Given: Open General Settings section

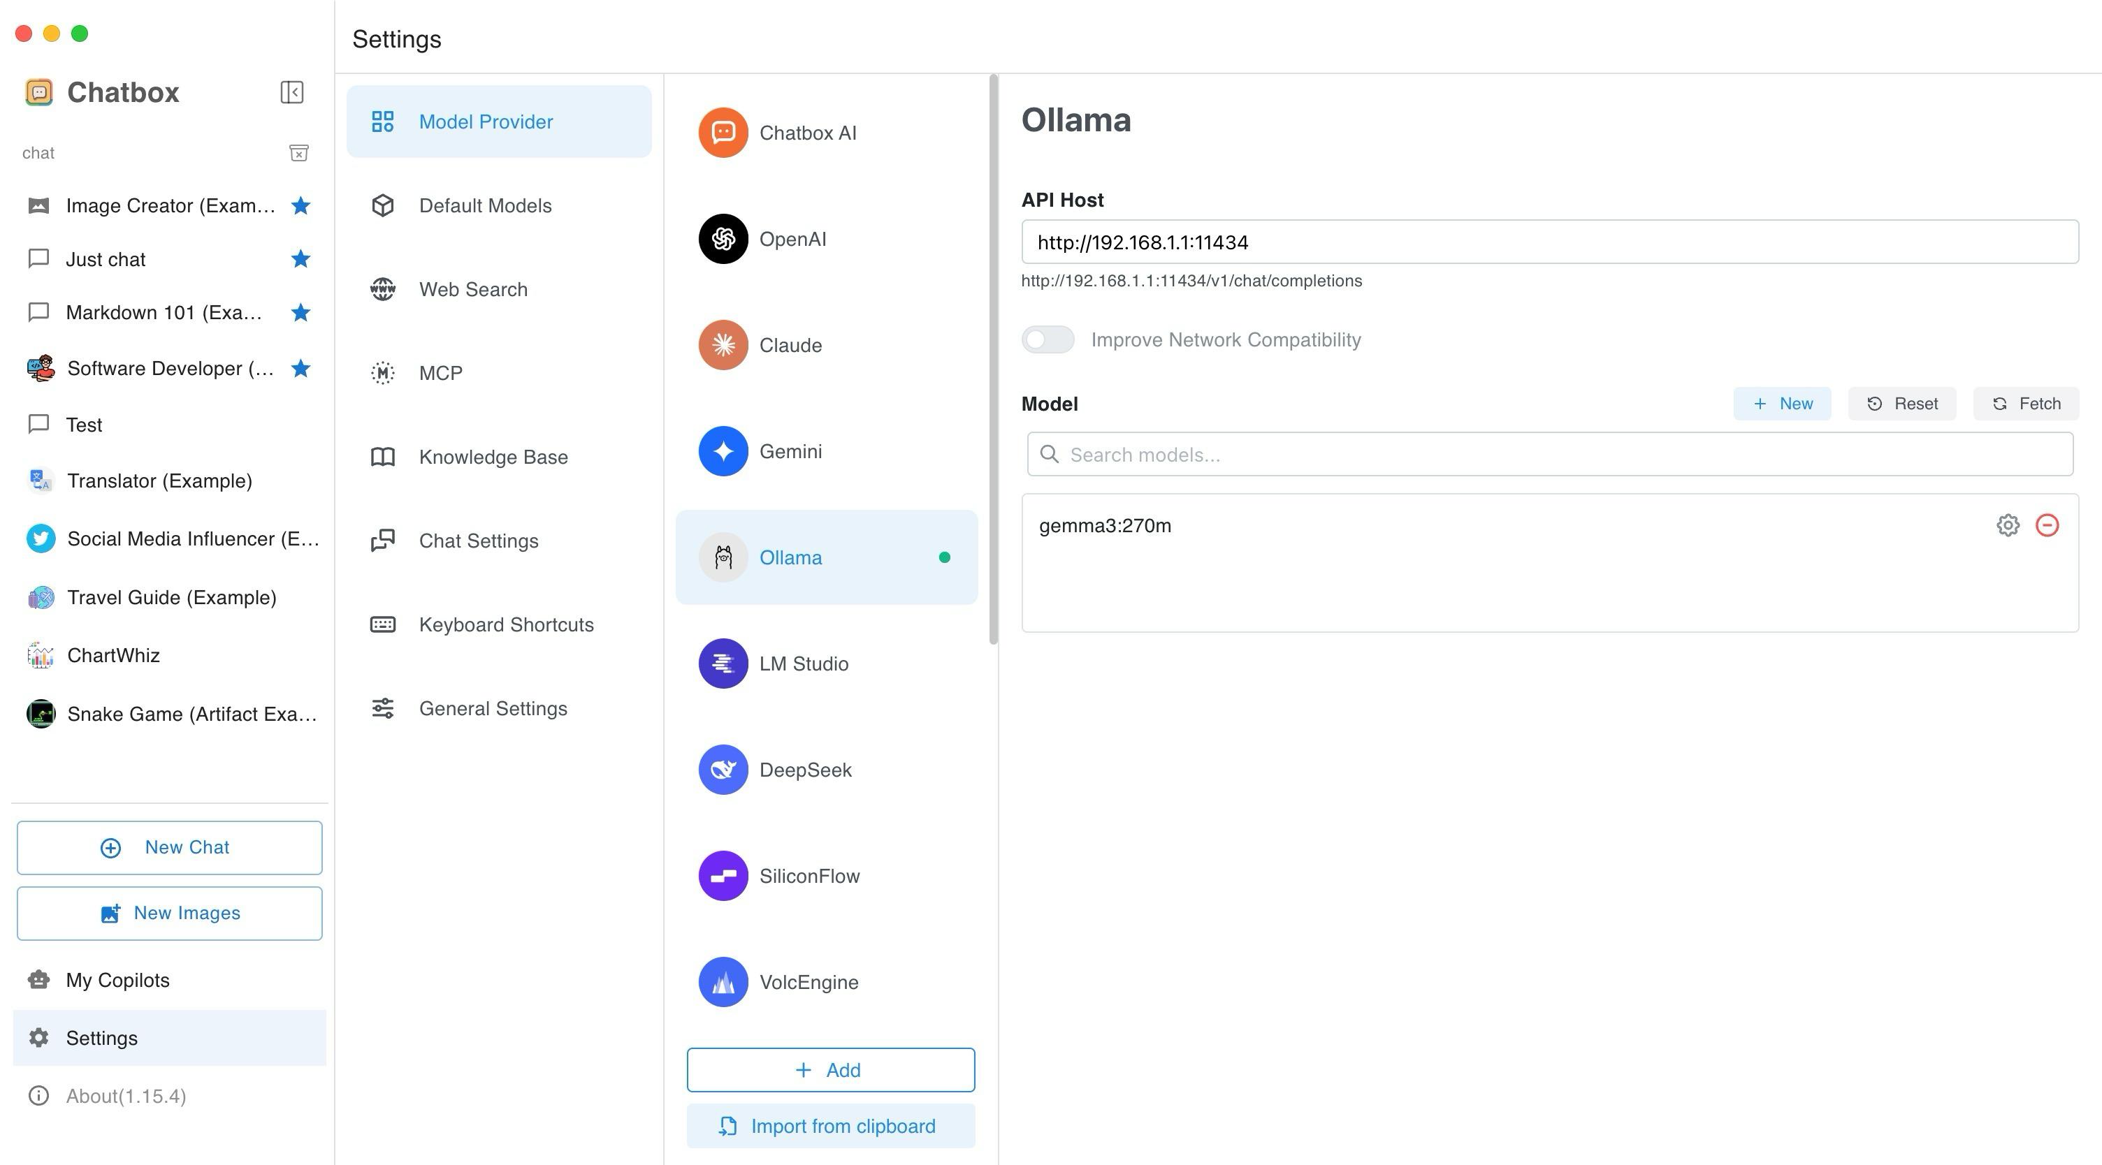Looking at the screenshot, I should tap(500, 708).
